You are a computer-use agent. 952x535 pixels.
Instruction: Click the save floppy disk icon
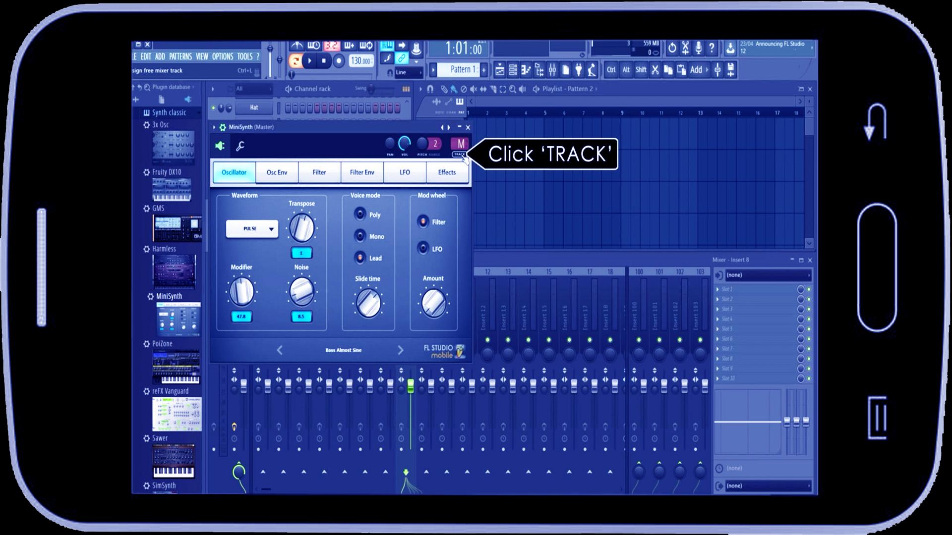click(x=730, y=70)
